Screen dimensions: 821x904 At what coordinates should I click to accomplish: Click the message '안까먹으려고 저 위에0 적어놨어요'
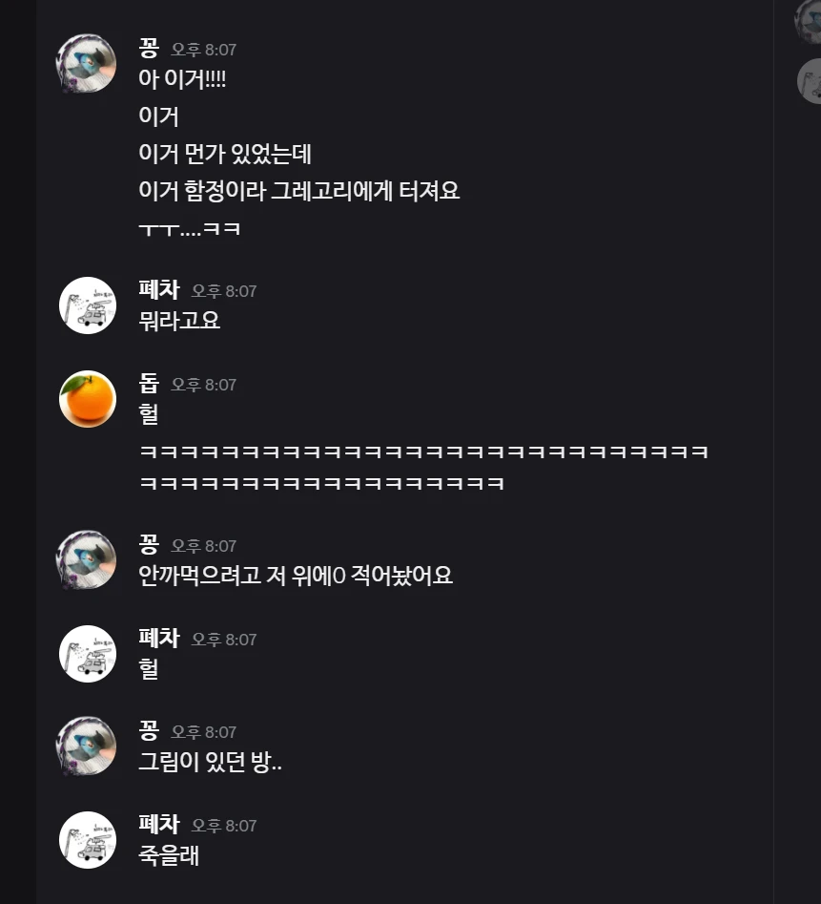pyautogui.click(x=295, y=576)
